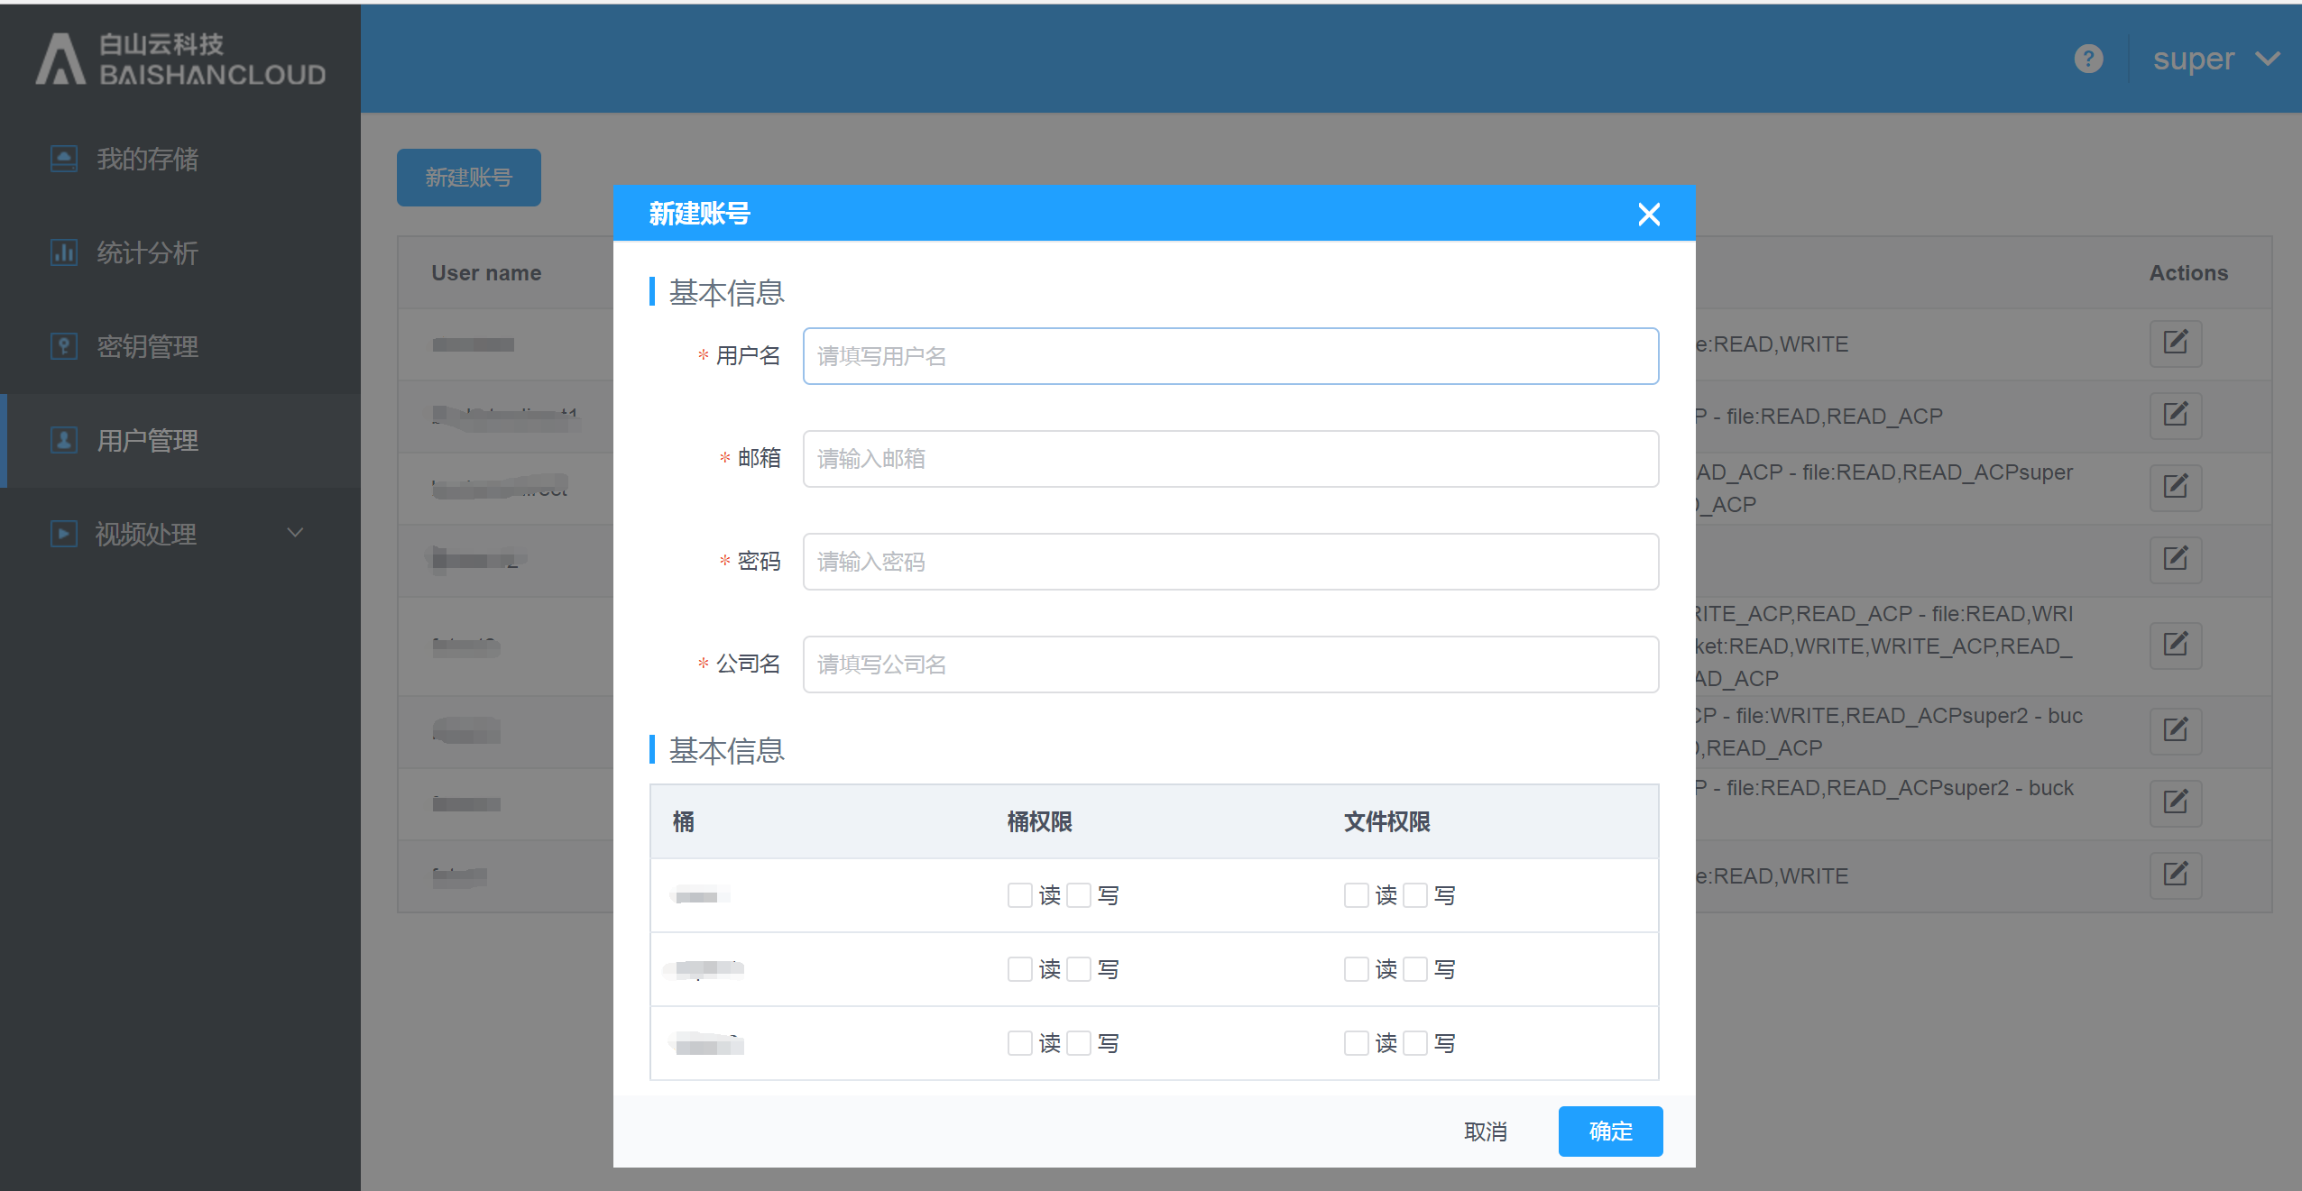2302x1191 pixels.
Task: Click the 视频处理 play icon
Action: pos(63,534)
